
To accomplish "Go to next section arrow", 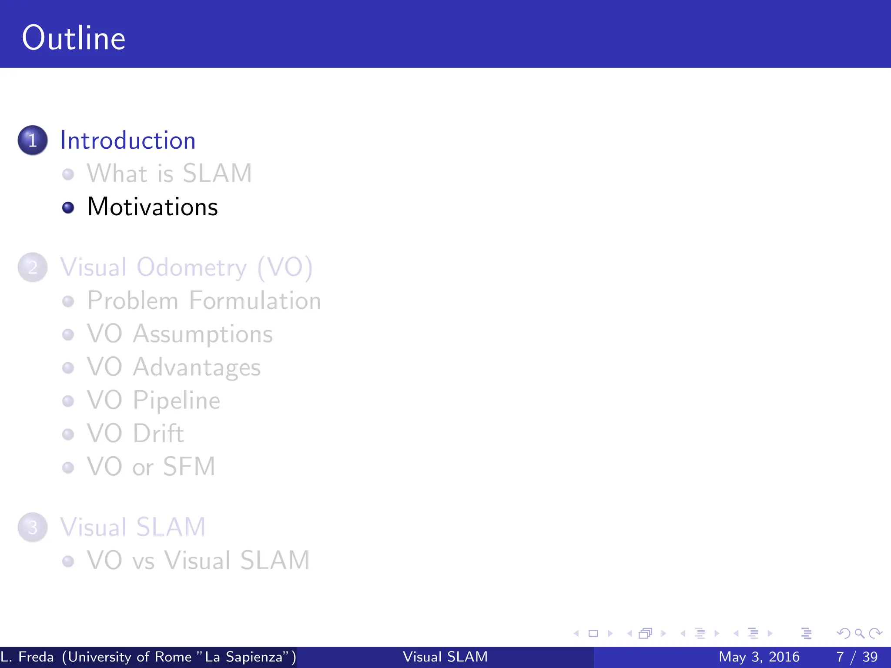I will (x=770, y=634).
